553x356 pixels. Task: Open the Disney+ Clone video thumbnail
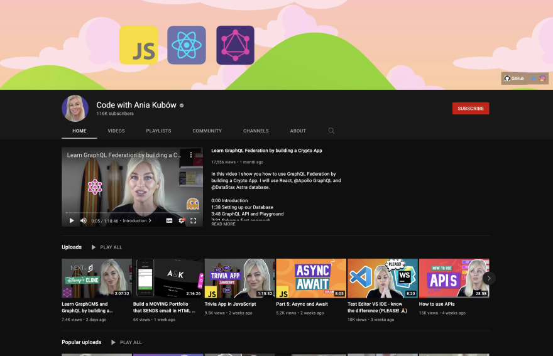pos(97,278)
